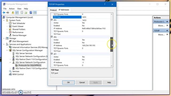Click the Show/Hide Action Pane icon
This screenshot has height=96, width=171.
pos(35,13)
